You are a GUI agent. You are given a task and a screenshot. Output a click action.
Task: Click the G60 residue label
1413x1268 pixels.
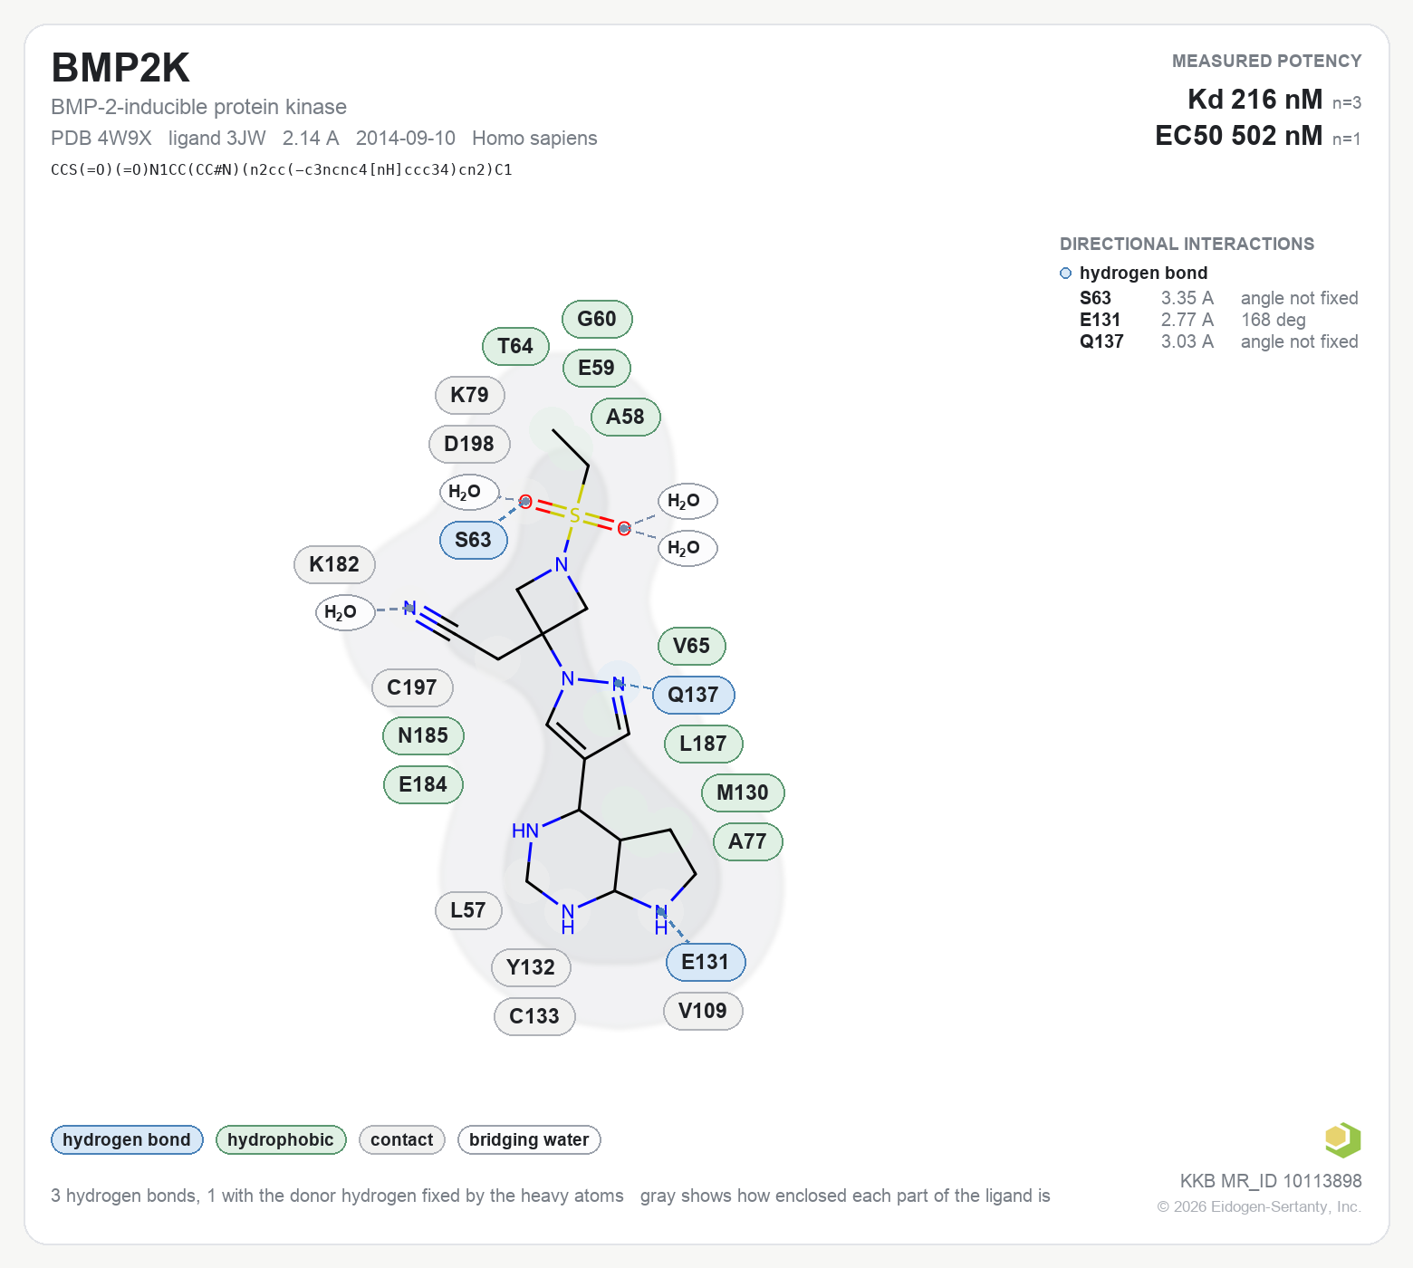(x=597, y=319)
